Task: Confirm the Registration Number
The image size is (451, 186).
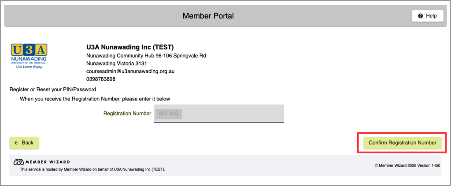Action: pyautogui.click(x=403, y=143)
